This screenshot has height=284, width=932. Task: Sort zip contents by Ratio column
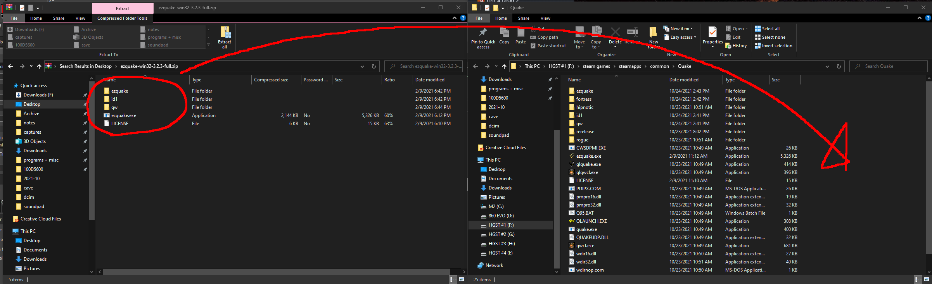[389, 80]
